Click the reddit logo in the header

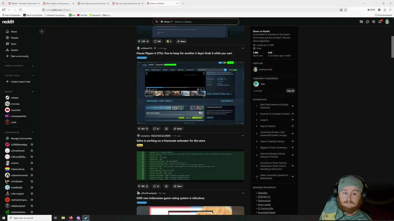pyautogui.click(x=8, y=22)
